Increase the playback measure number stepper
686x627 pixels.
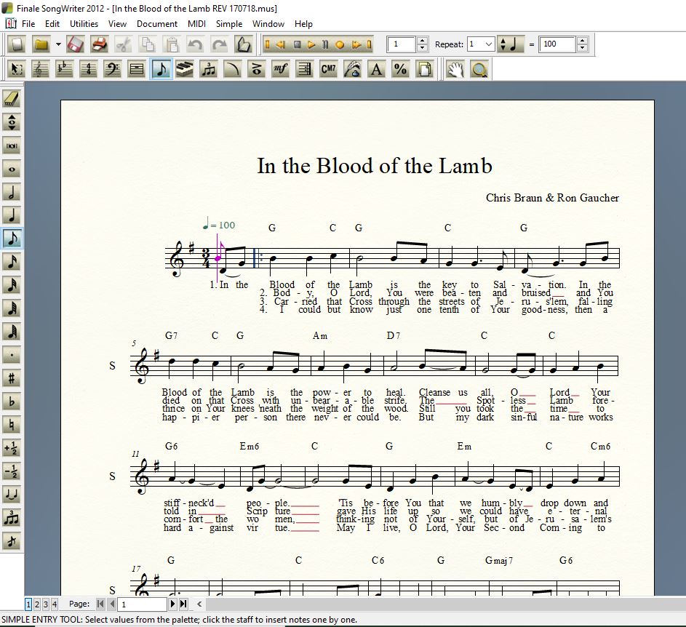coord(423,41)
